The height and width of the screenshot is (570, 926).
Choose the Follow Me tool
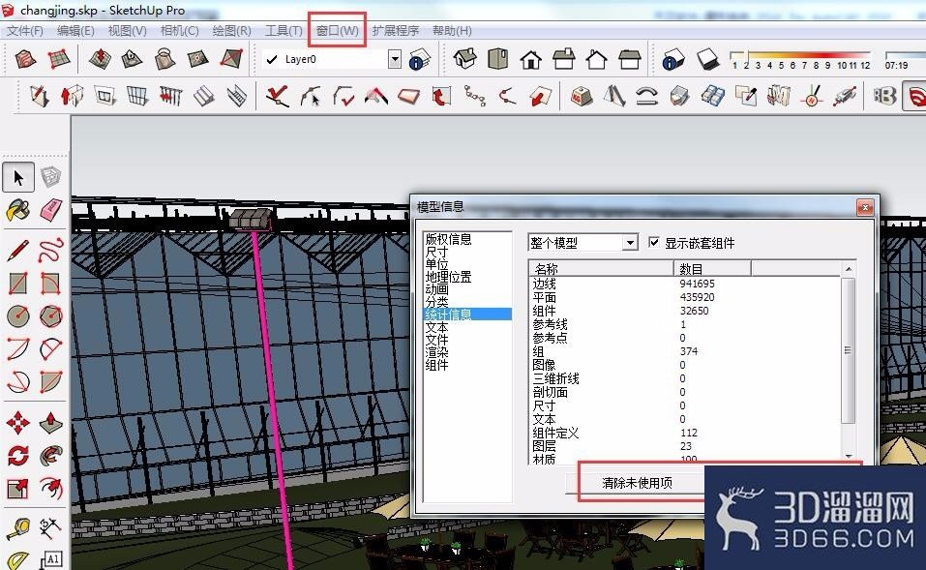point(50,456)
